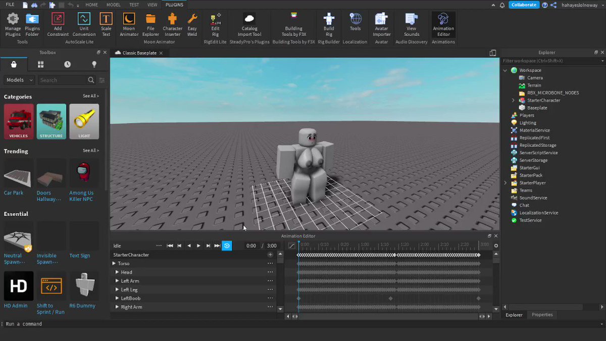Open the Catalog Import Tool
Image resolution: width=606 pixels, height=341 pixels.
point(249,24)
